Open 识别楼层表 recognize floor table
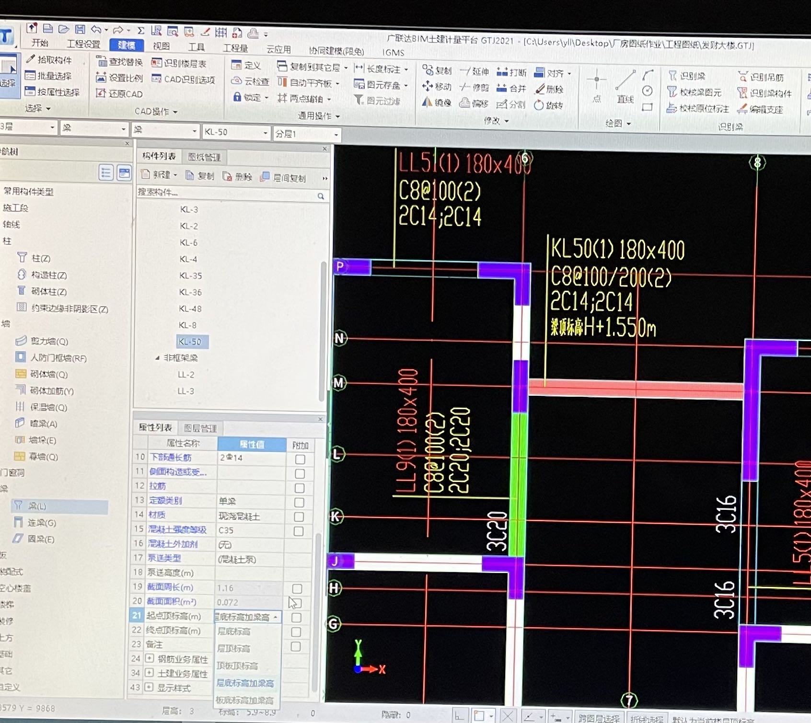 point(179,63)
